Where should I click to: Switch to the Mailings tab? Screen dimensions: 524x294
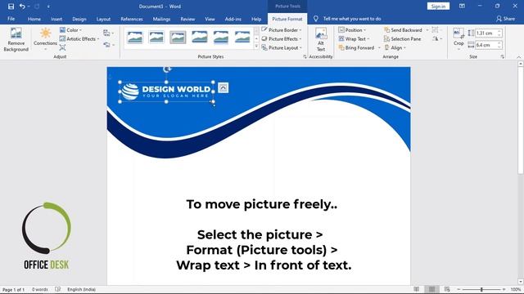(x=161, y=19)
